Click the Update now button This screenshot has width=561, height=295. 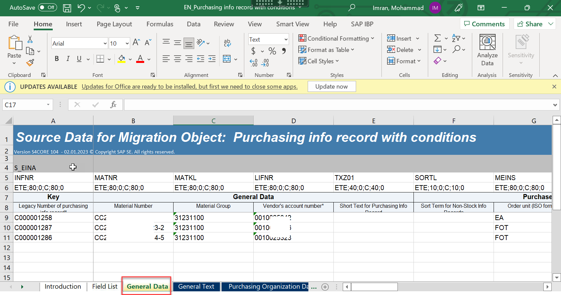[332, 87]
